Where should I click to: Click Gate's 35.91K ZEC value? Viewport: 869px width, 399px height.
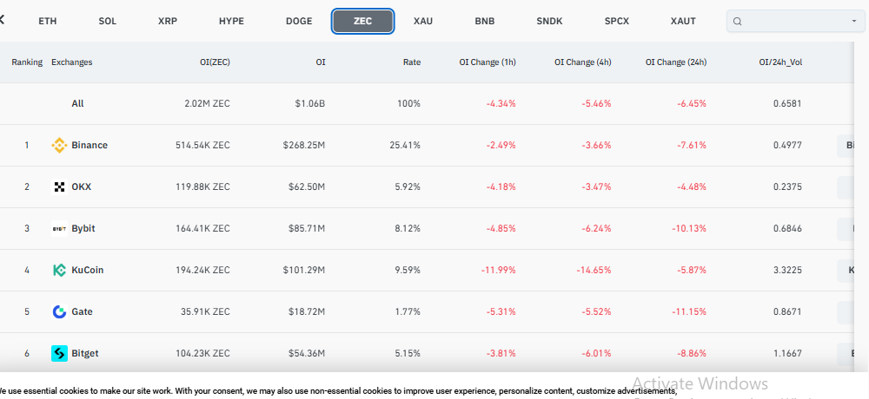click(x=206, y=311)
